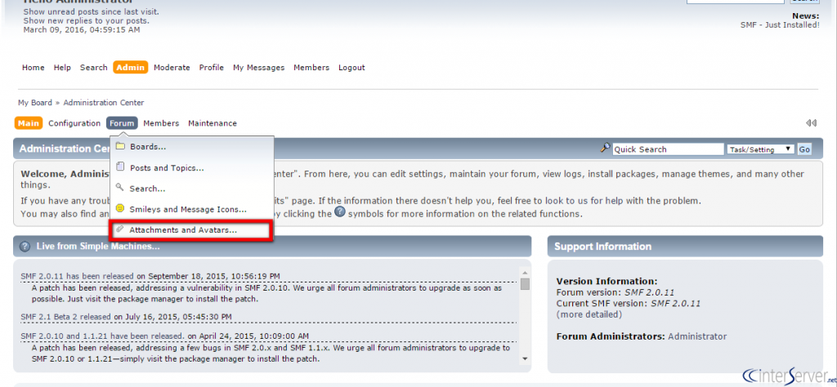Open the Moderate menu
Viewport: 837px width, 387px height.
(x=172, y=68)
